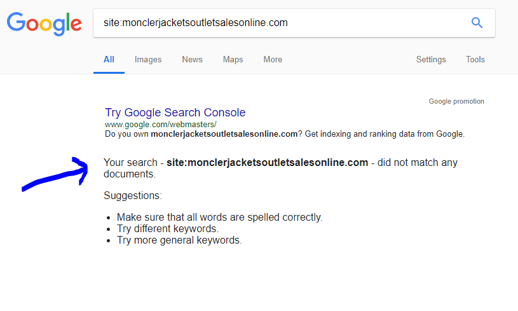Viewport: 518px width, 311px height.
Task: Click the Tools button
Action: click(475, 60)
